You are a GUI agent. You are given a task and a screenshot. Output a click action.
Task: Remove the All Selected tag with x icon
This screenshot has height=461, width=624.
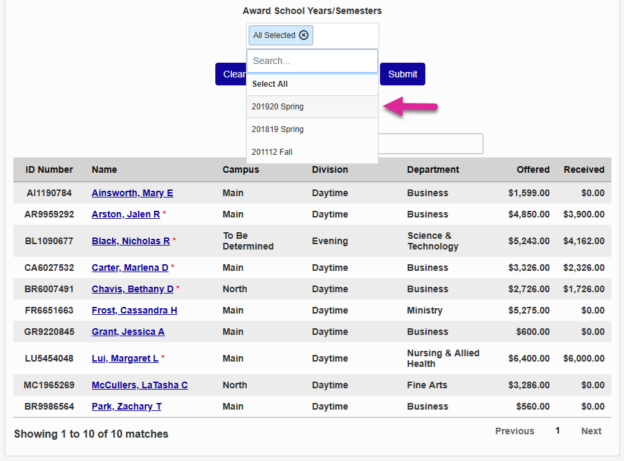(303, 35)
